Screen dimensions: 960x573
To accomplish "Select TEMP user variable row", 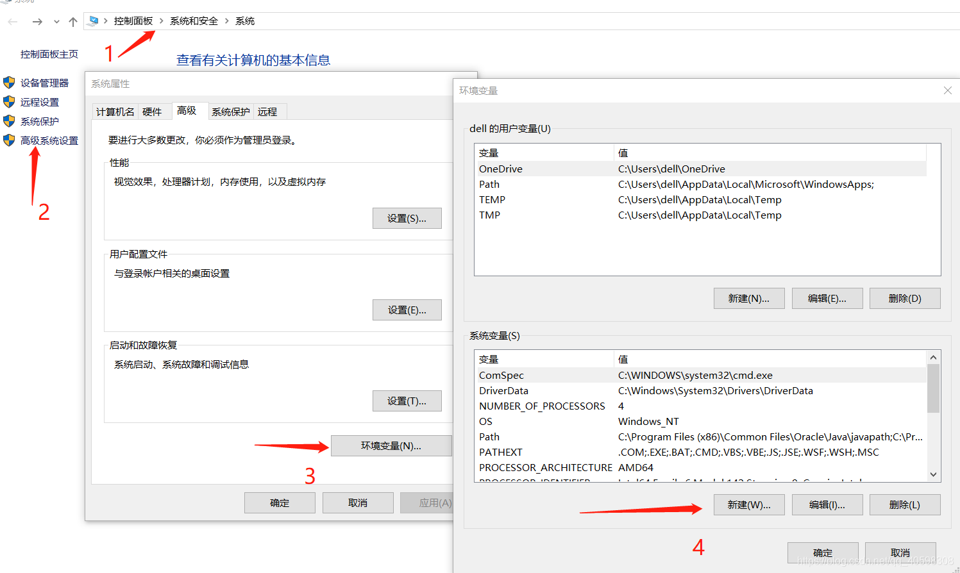I will (x=700, y=200).
